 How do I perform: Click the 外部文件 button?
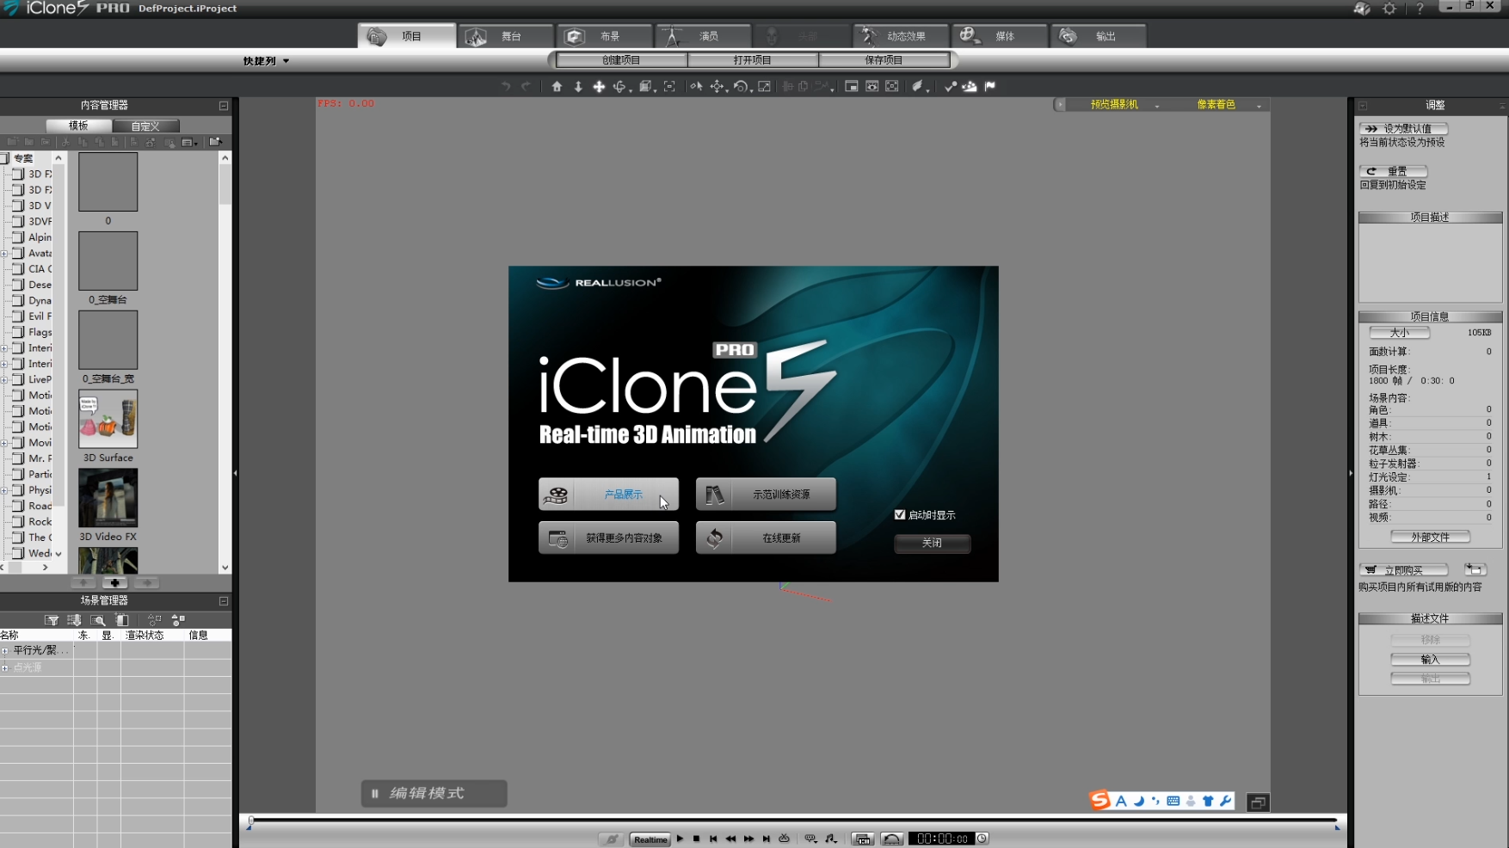click(x=1430, y=538)
